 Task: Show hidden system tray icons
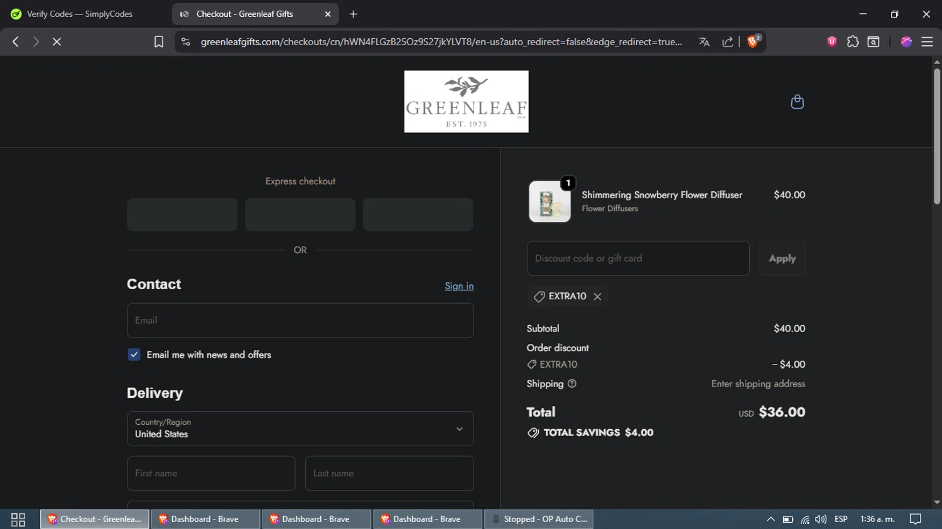(x=771, y=520)
